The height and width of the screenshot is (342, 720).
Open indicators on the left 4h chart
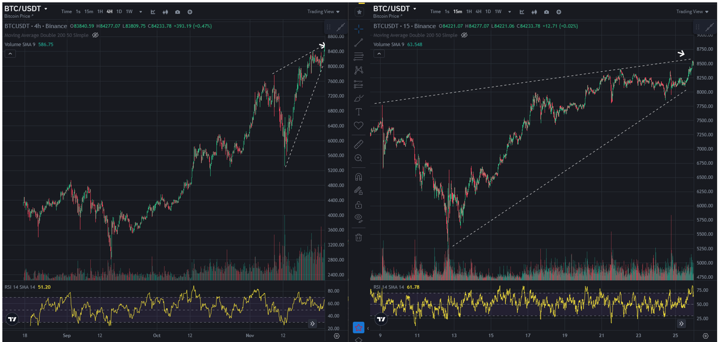(153, 12)
